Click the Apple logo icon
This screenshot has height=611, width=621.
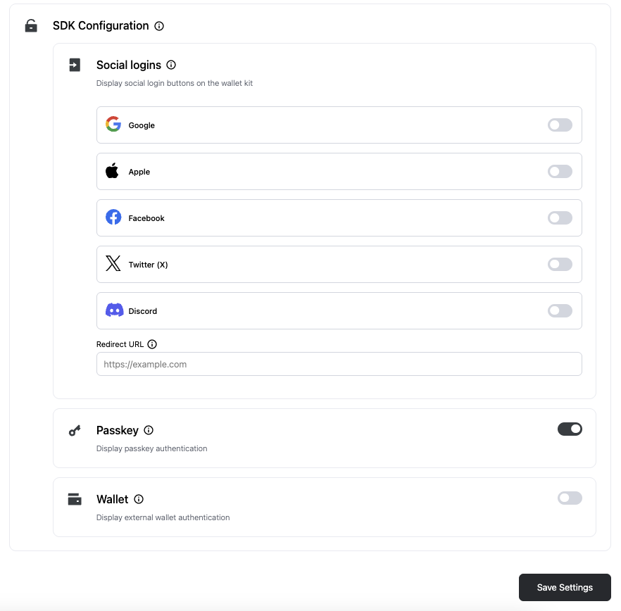113,171
